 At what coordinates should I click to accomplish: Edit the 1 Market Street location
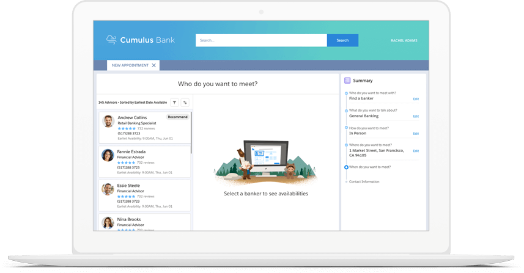(416, 151)
